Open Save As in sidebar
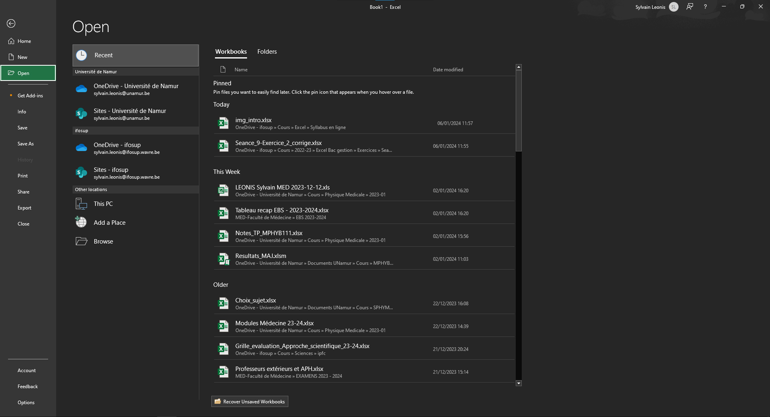 26,144
